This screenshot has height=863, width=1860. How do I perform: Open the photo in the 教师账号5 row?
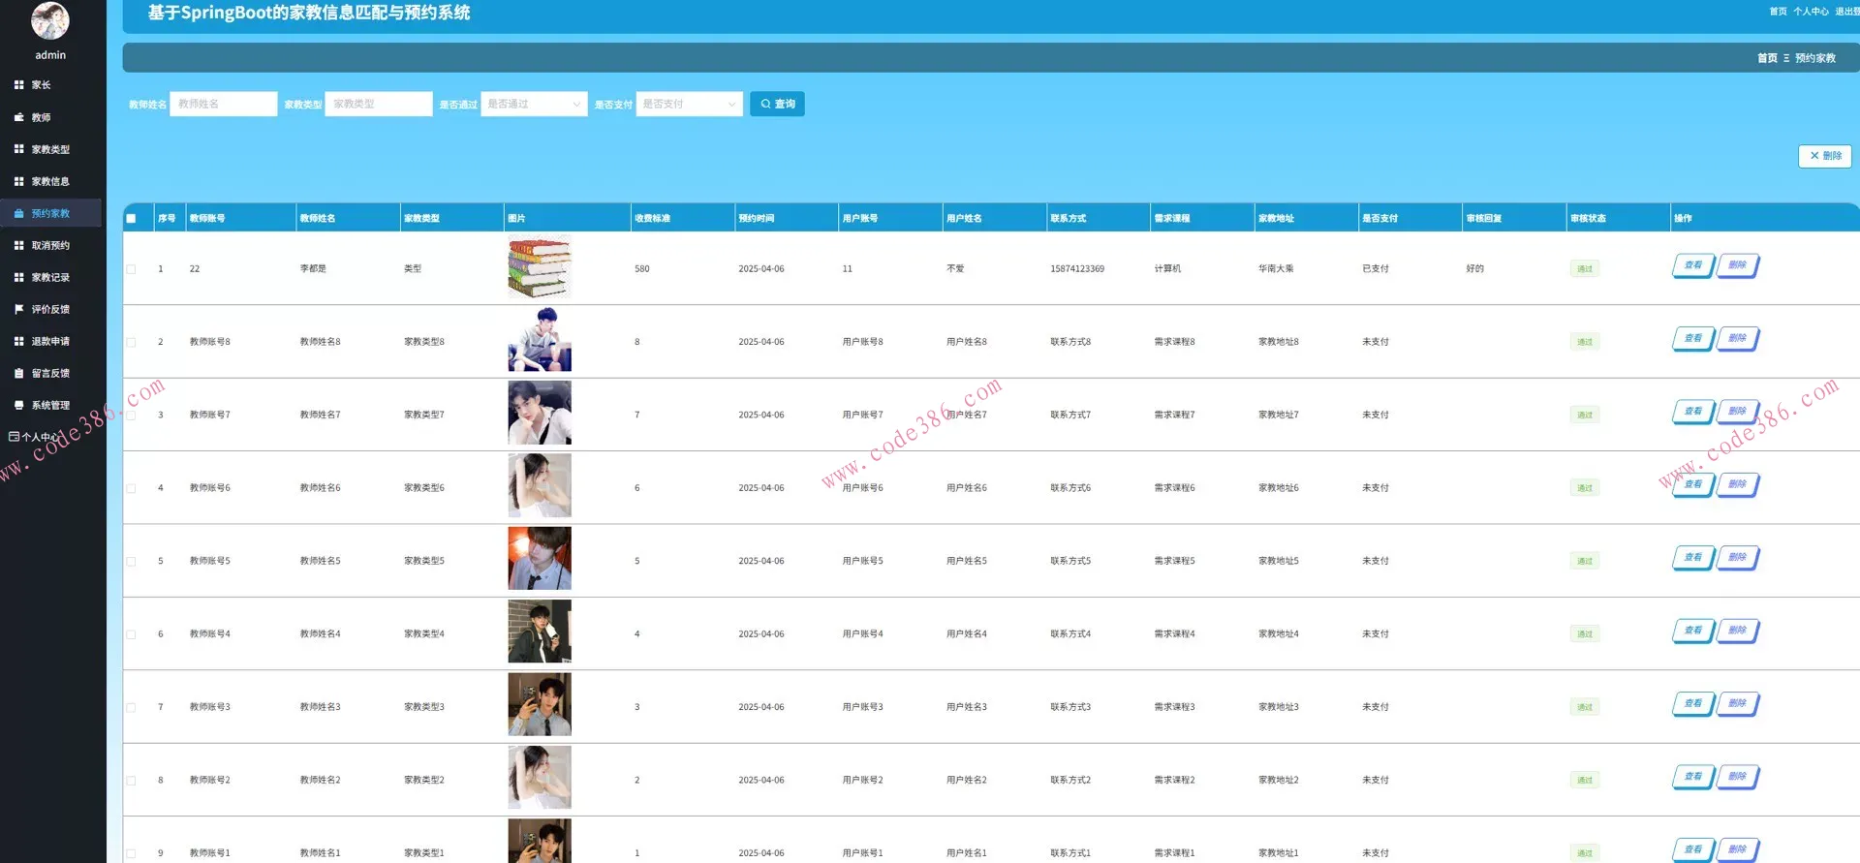pos(540,559)
